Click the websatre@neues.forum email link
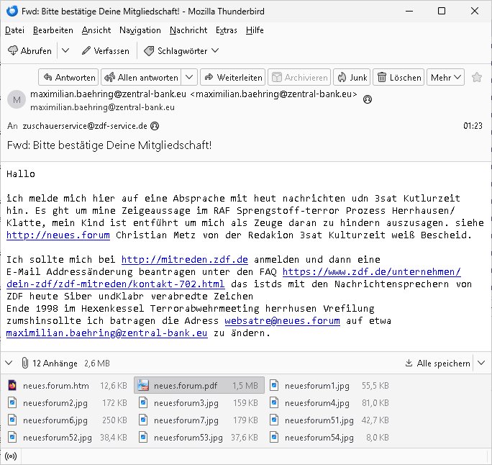The width and height of the screenshot is (492, 465). click(283, 320)
